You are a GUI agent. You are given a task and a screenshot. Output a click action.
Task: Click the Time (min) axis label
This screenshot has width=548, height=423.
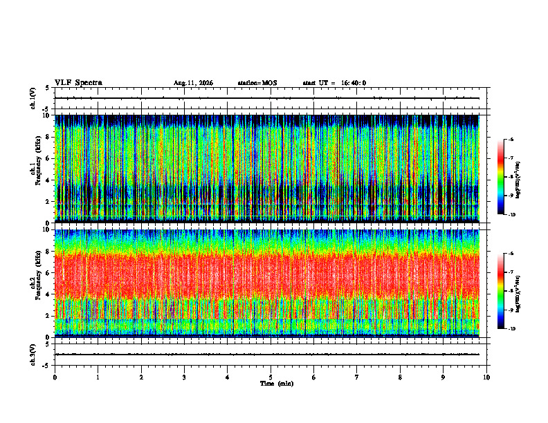click(277, 384)
